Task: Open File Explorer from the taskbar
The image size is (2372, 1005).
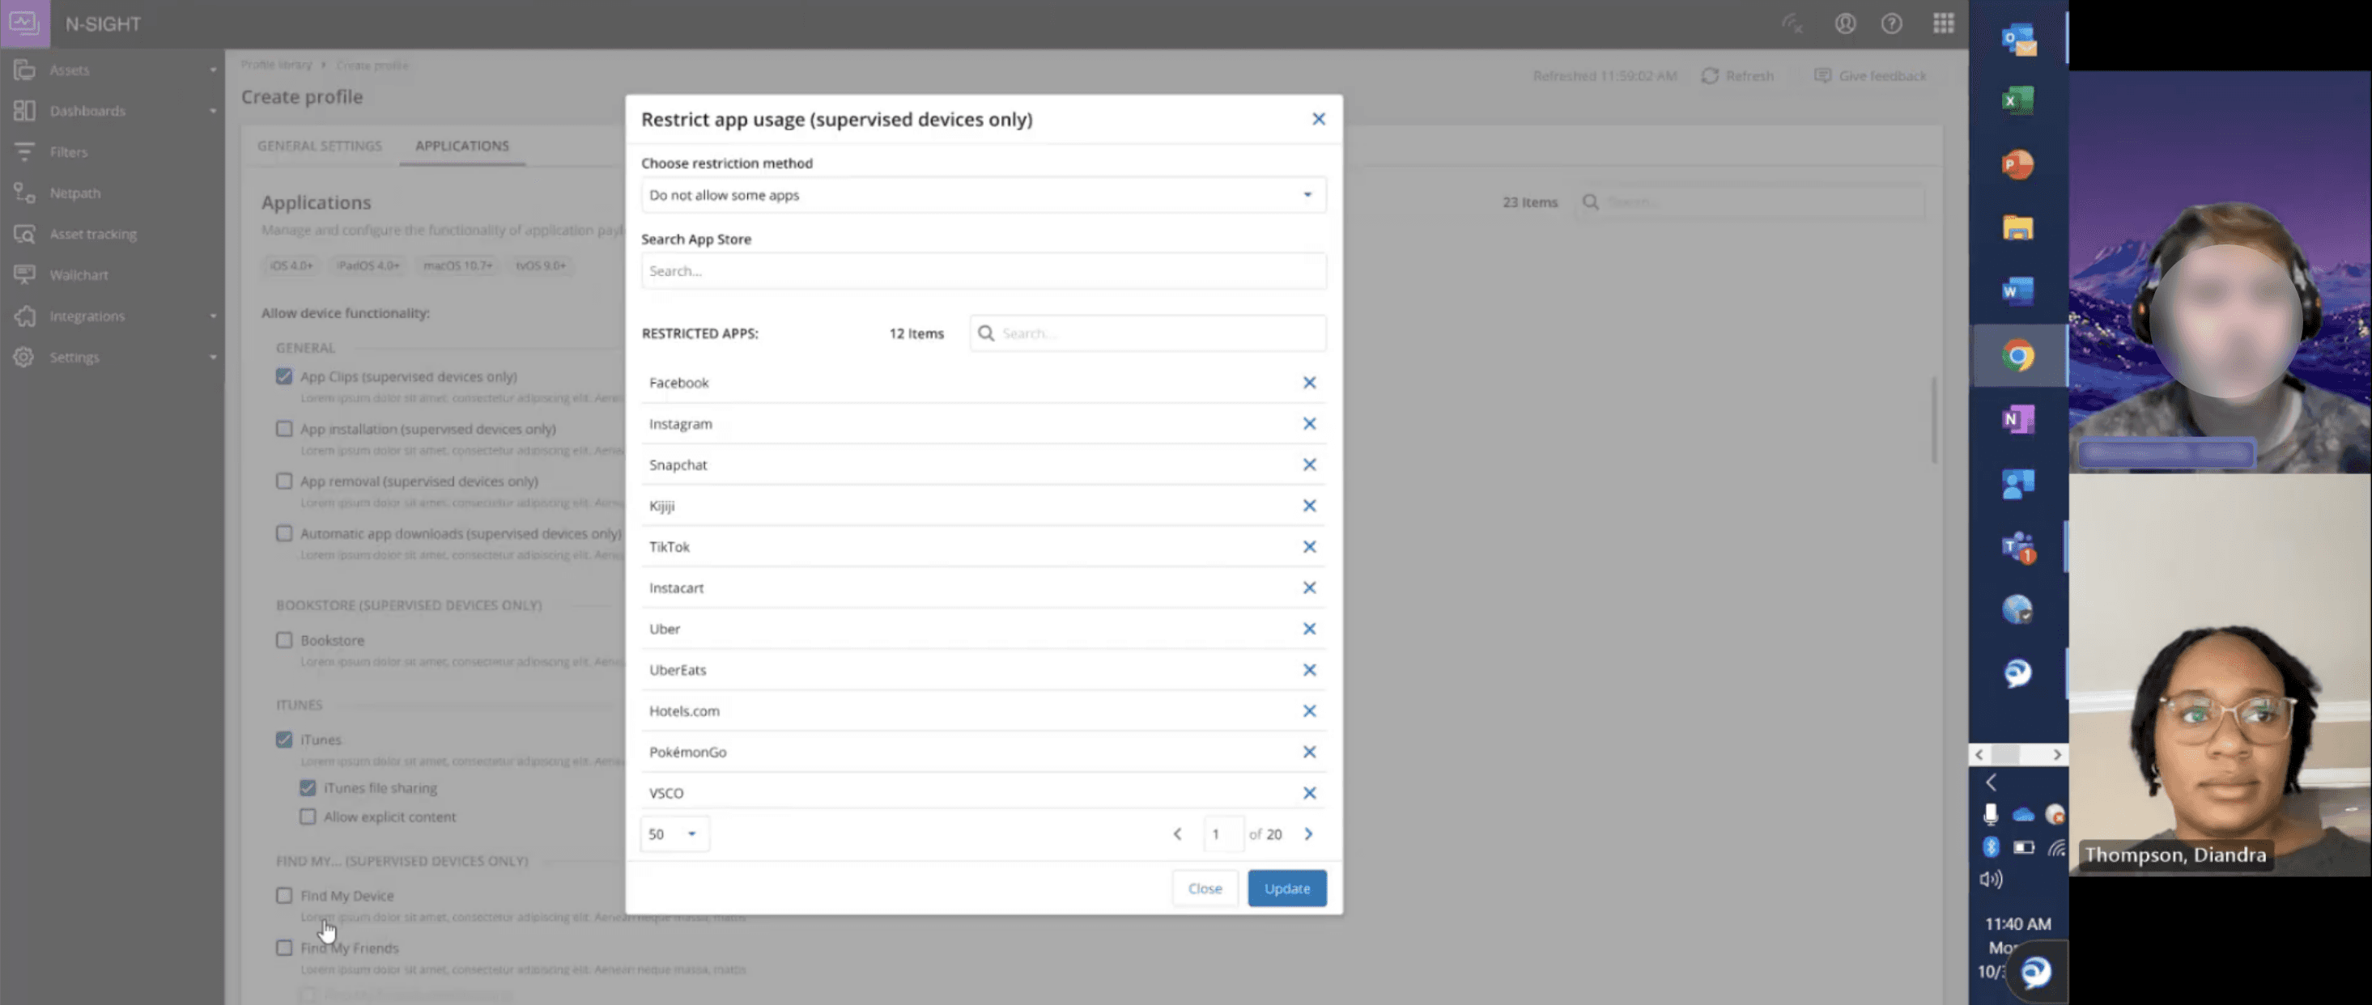Action: (2018, 227)
